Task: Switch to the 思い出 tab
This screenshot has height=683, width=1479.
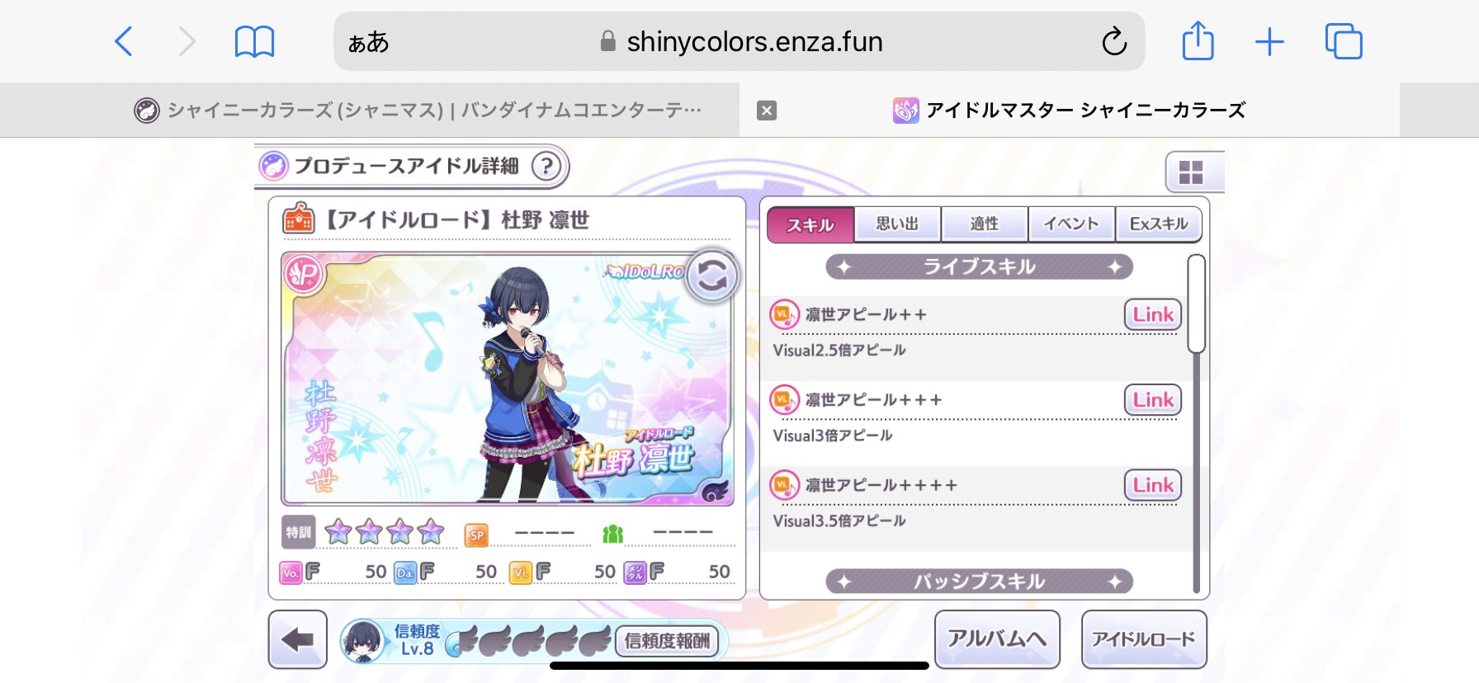Action: (x=897, y=224)
